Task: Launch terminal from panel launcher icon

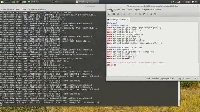Action: click(x=21, y=2)
